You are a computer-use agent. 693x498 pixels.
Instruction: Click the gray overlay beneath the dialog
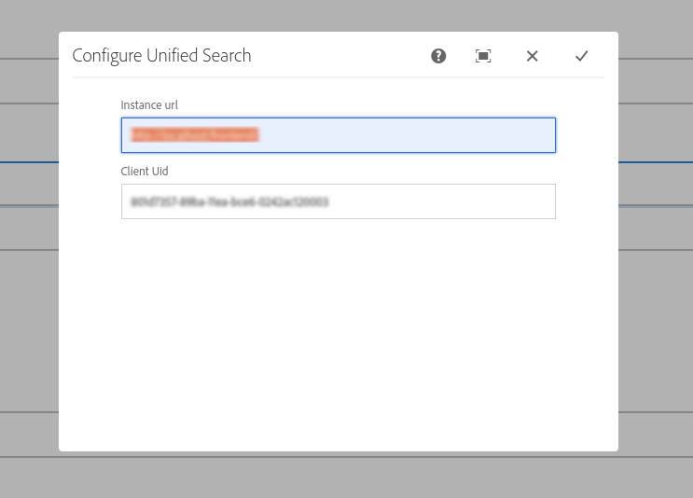tap(345, 476)
